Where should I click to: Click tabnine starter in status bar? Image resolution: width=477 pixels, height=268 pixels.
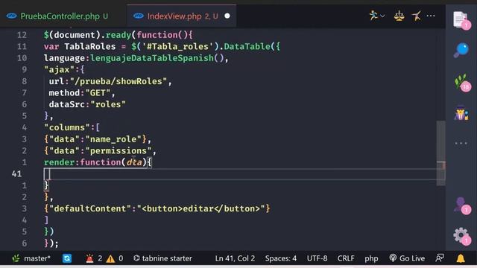click(x=162, y=258)
